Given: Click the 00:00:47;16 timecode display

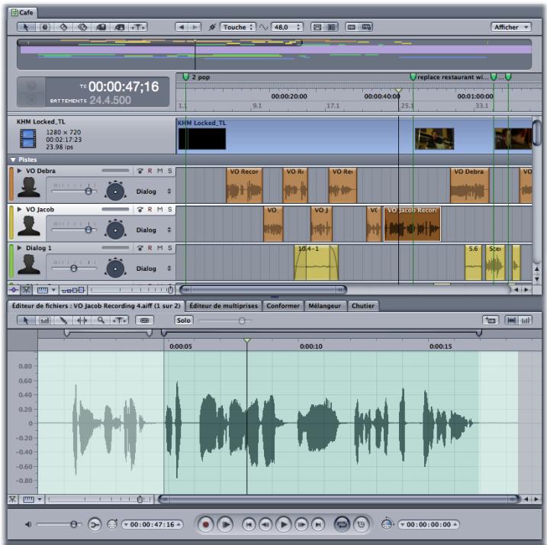Looking at the screenshot, I should point(124,86).
